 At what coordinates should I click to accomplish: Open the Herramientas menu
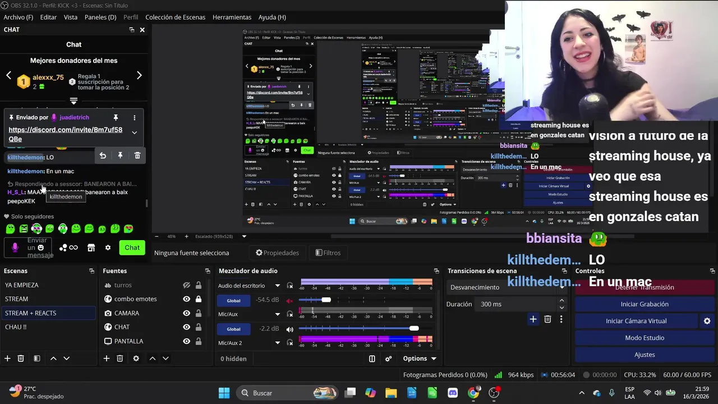pyautogui.click(x=232, y=17)
